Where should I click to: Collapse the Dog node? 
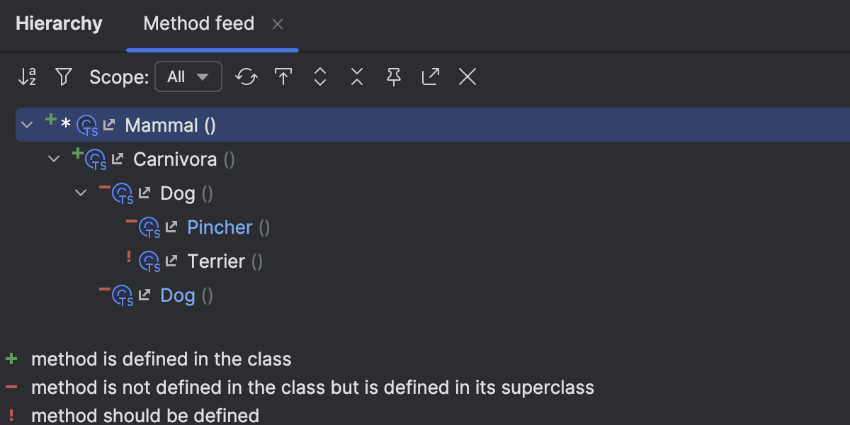(x=80, y=193)
